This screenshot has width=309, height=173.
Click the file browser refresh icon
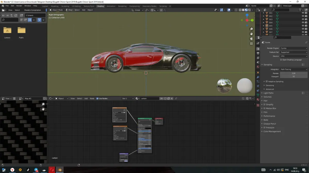(x=16, y=15)
